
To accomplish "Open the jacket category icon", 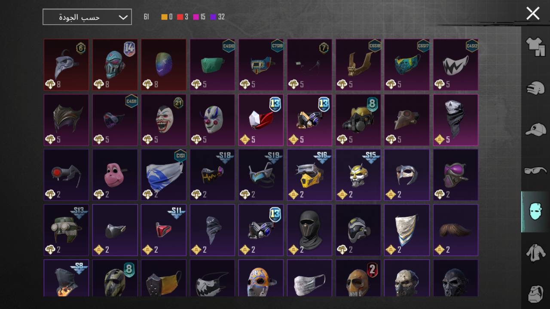I will tap(535, 253).
